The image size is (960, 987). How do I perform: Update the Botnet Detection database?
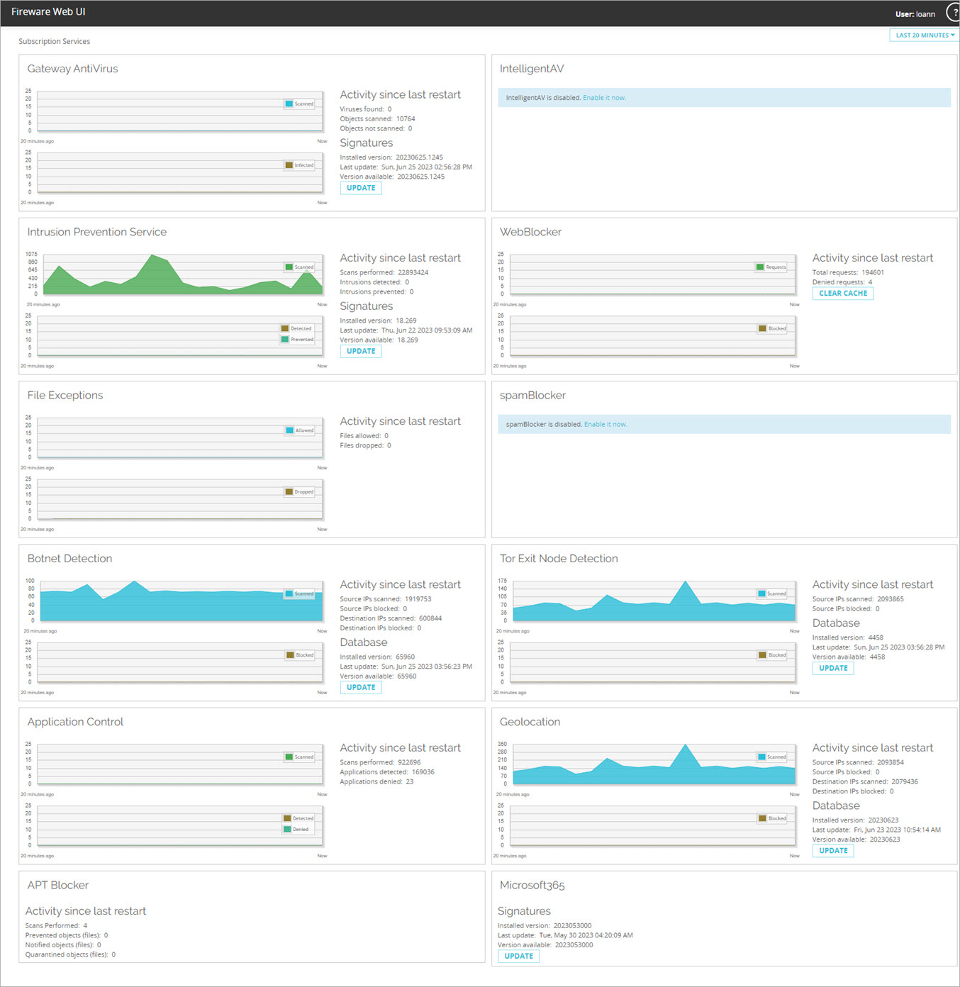(361, 688)
